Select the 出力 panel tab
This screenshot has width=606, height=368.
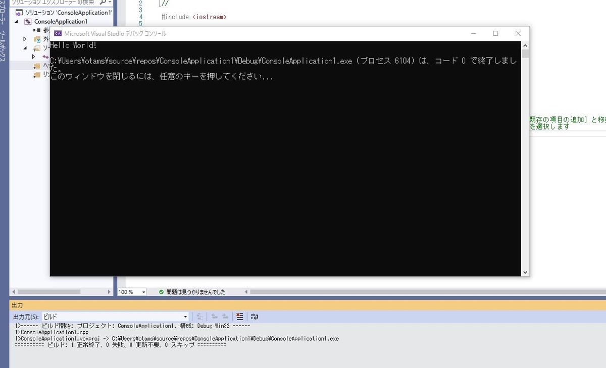(x=17, y=305)
